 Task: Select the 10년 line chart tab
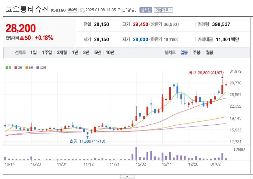[x=110, y=52]
